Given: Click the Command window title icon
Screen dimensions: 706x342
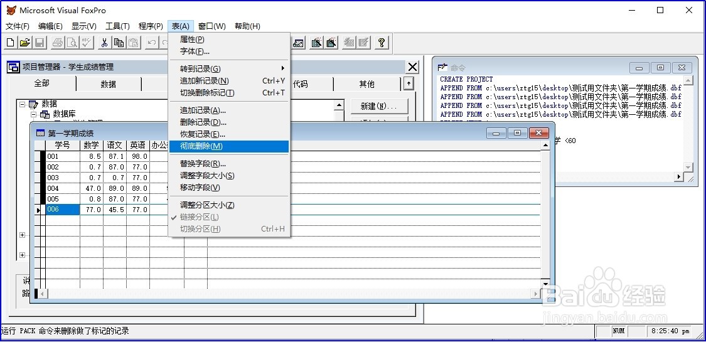Looking at the screenshot, I should click(x=442, y=68).
